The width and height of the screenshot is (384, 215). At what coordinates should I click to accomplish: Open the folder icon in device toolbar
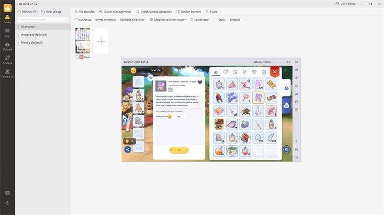pyautogui.click(x=297, y=86)
